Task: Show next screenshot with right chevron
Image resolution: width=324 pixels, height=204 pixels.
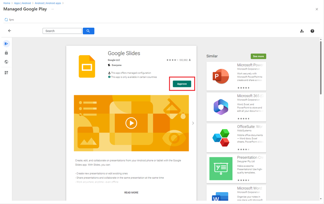Action: pos(193,123)
